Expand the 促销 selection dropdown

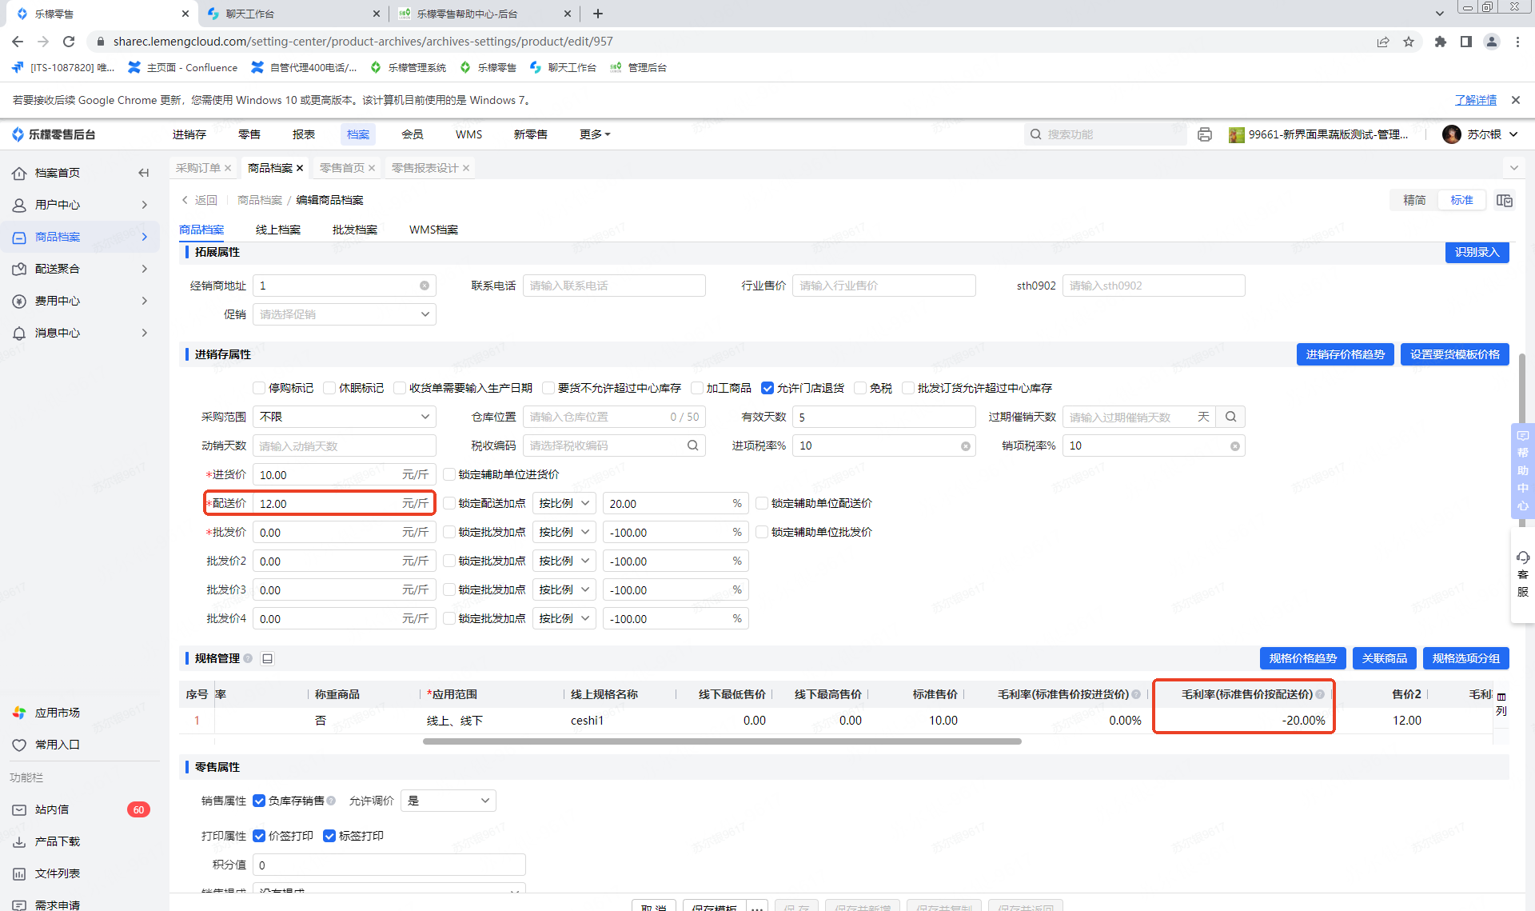[x=345, y=314]
